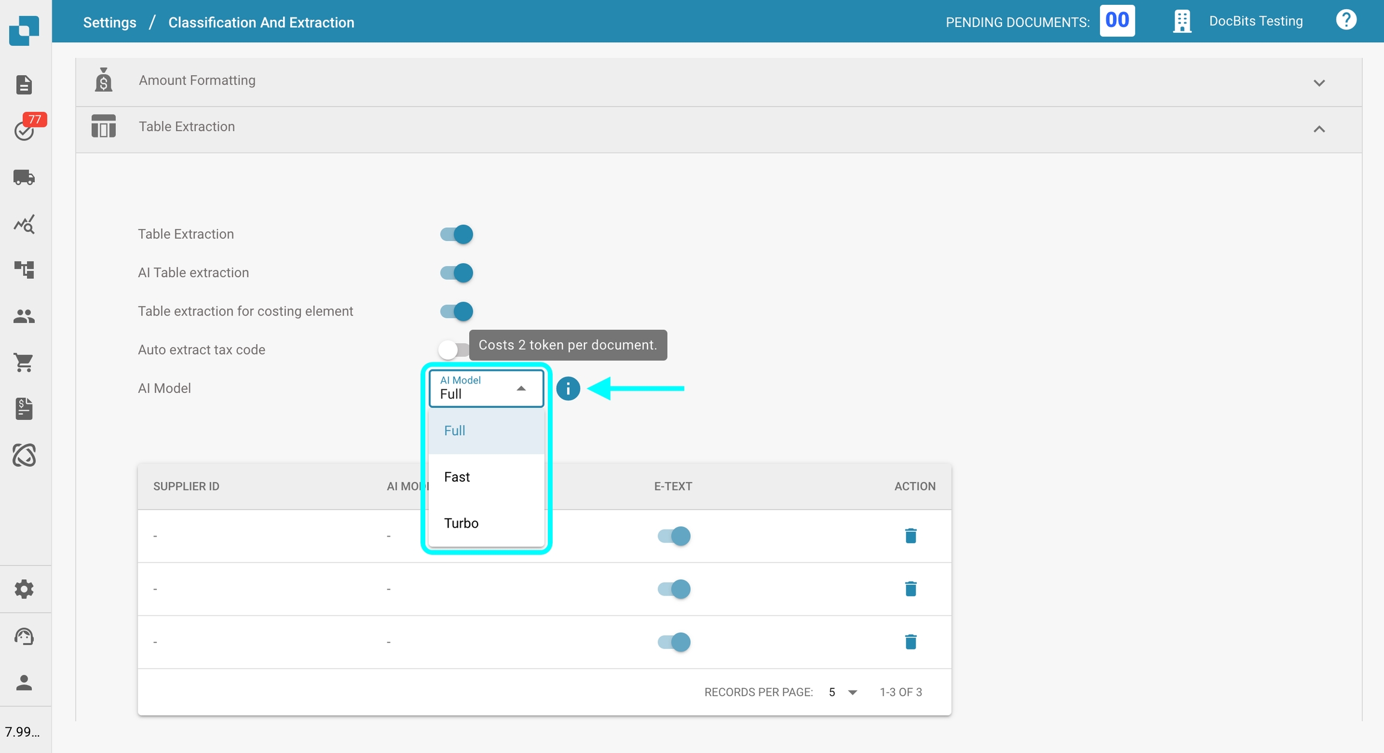The width and height of the screenshot is (1384, 753).
Task: Expand the Amount Formatting section
Action: coord(1319,82)
